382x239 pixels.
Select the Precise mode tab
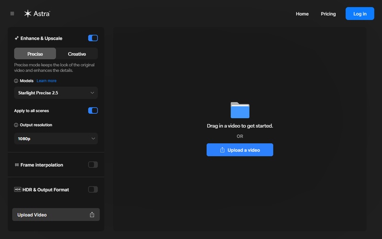pos(35,54)
